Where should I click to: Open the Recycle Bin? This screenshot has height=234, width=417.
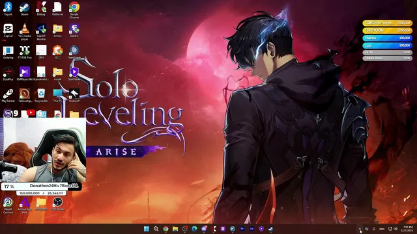[41, 96]
